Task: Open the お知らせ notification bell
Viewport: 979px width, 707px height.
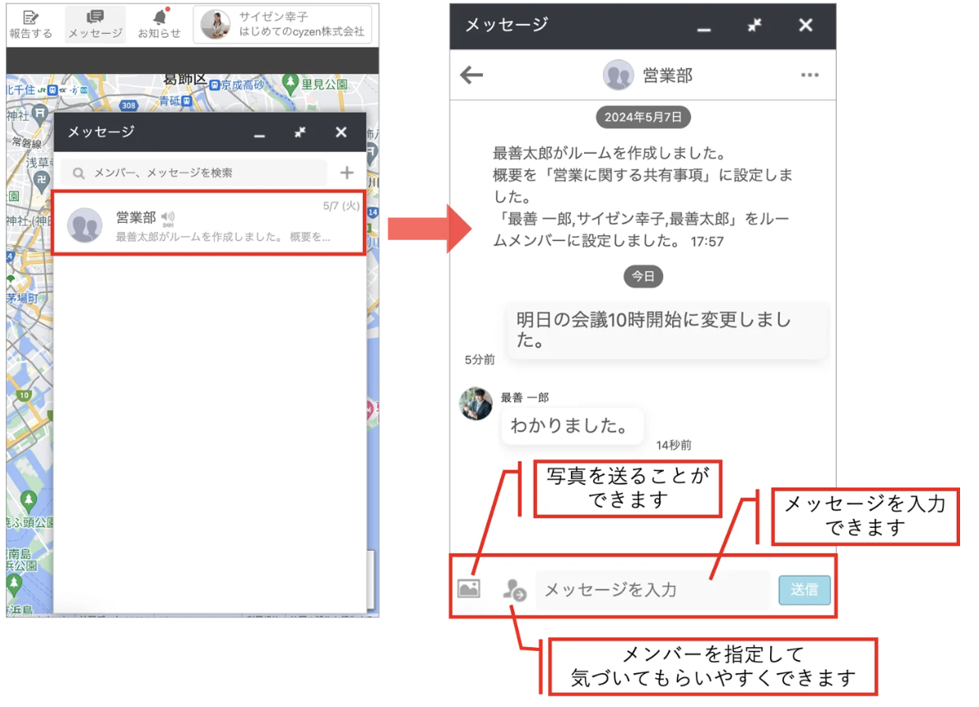Action: 160,25
